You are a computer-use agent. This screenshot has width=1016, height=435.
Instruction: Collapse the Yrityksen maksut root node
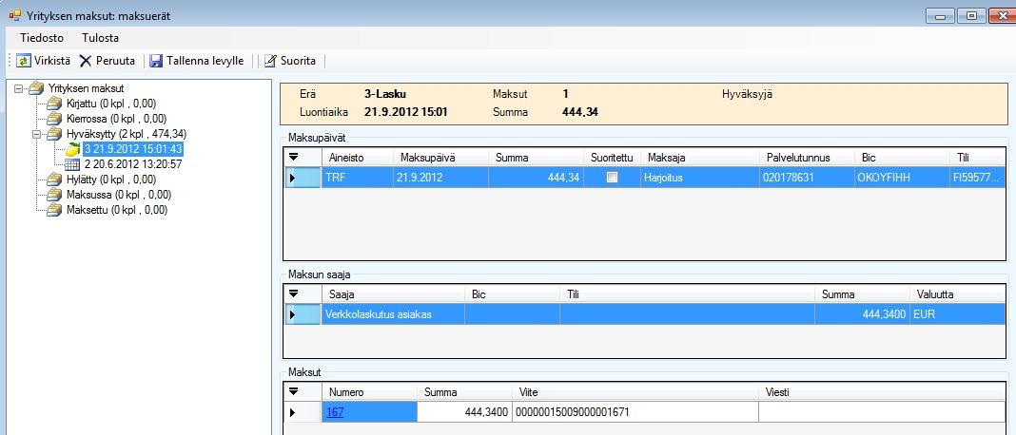pos(20,88)
